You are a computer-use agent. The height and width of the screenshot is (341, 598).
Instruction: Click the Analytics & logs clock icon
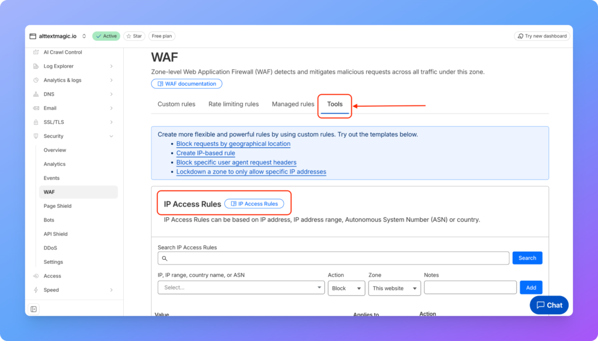36,81
